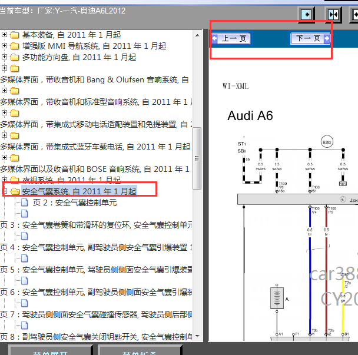Select 安全气囊系统, 自 2011 年 1 月起

79,191
